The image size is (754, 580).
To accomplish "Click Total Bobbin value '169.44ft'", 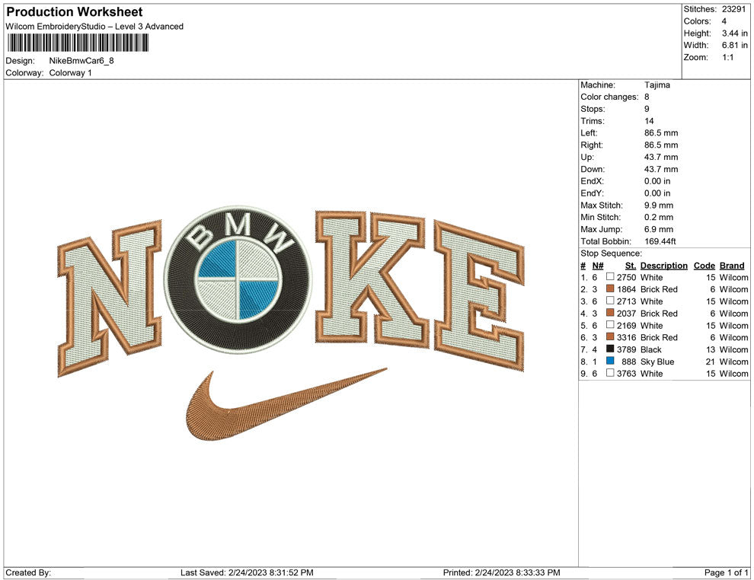I will coord(660,241).
